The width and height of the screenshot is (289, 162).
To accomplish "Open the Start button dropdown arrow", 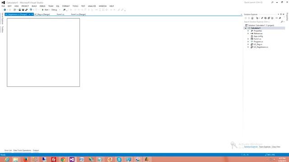I will 50,10.
